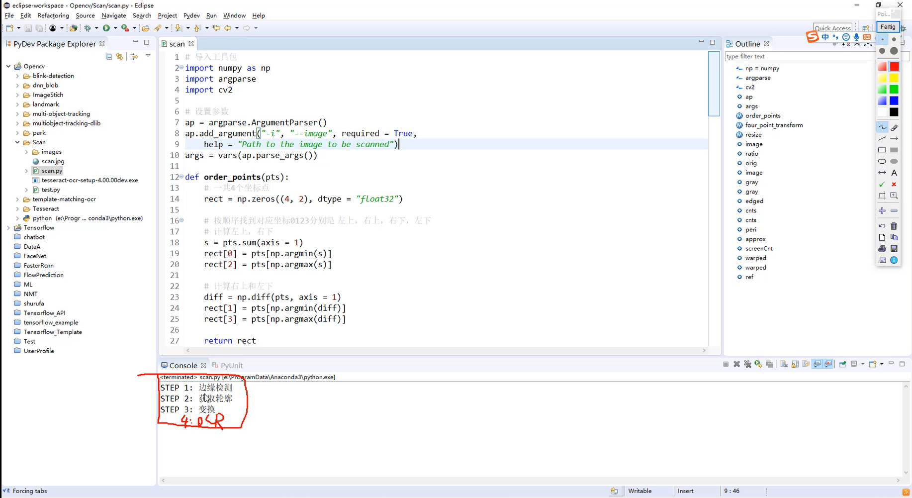Click the Quick Access field
Image resolution: width=912 pixels, height=498 pixels.
[x=833, y=28]
